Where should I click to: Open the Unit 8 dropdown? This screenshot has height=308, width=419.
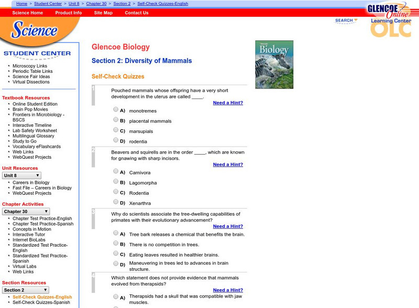coord(21,175)
